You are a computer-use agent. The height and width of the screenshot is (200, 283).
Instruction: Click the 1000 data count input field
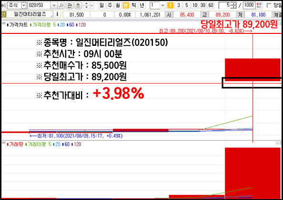249,5
